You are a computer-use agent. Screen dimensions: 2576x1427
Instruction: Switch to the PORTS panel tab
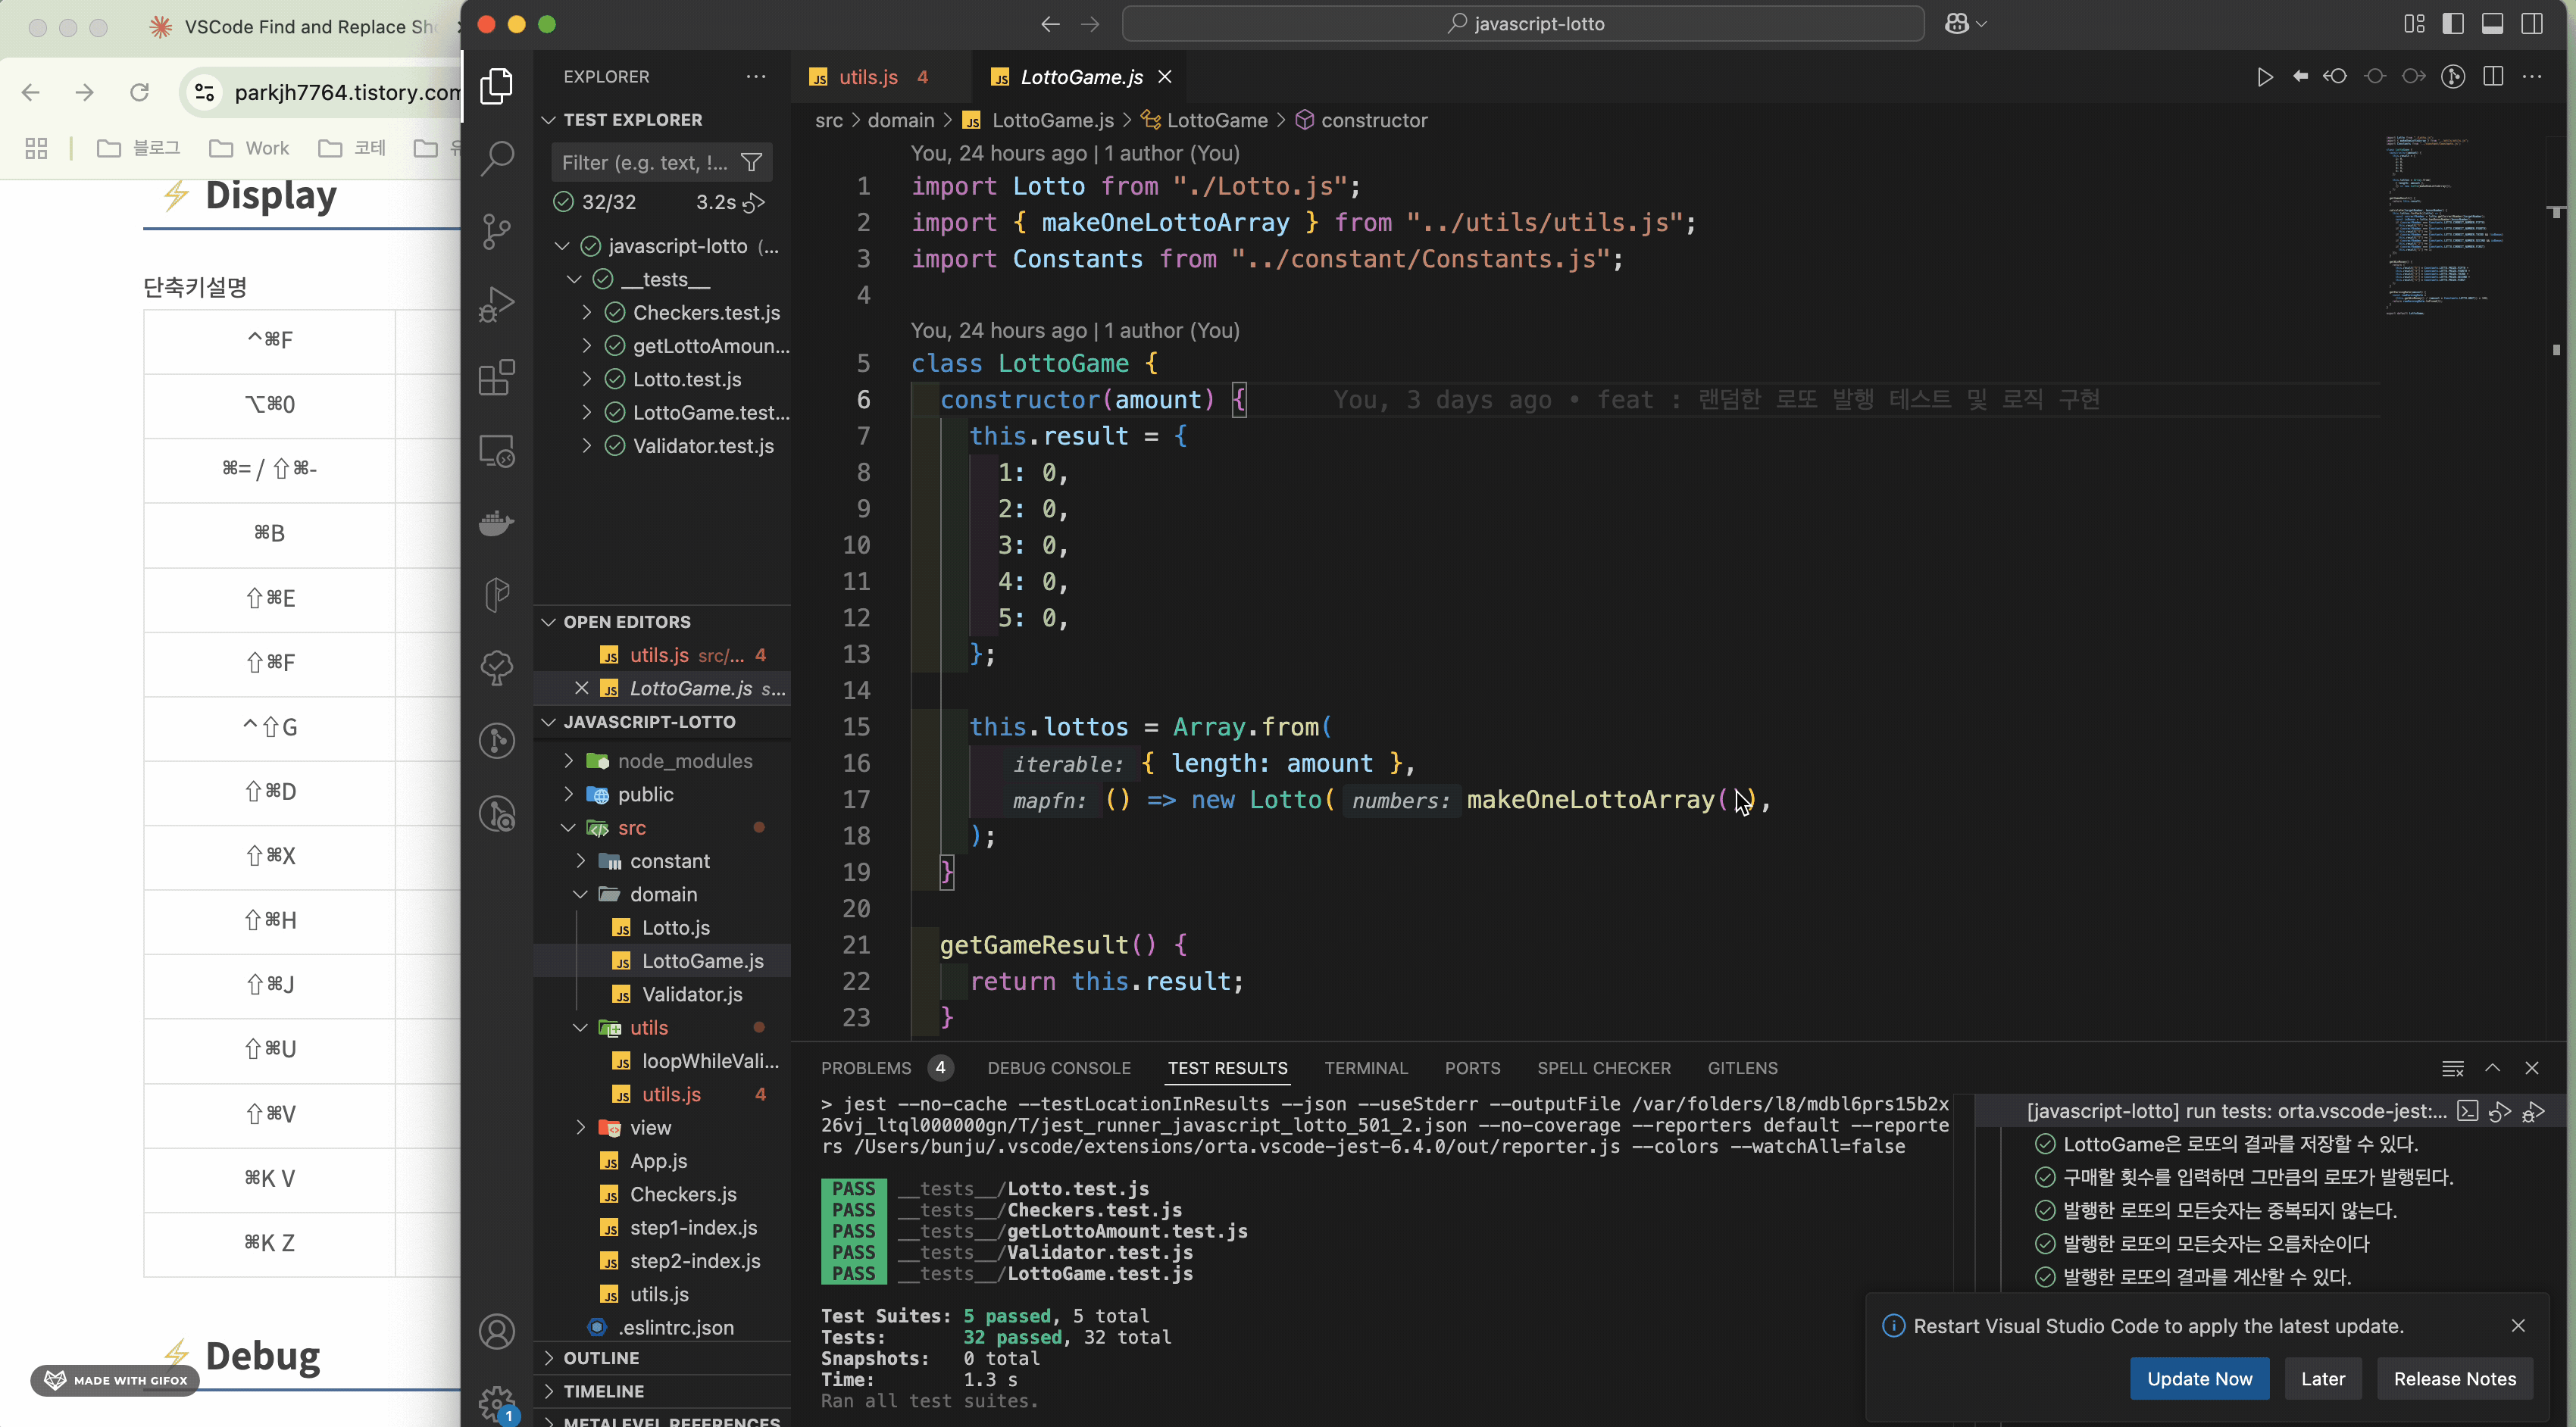tap(1472, 1068)
